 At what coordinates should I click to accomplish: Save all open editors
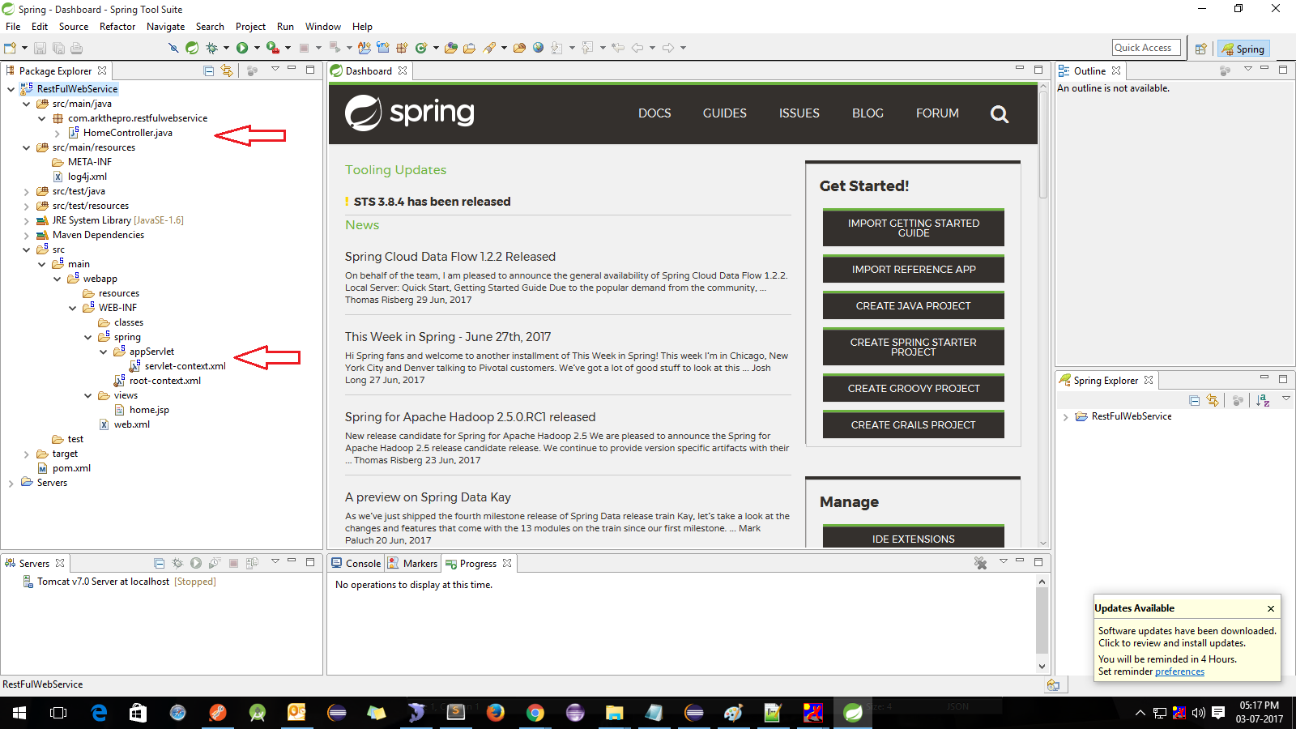coord(58,47)
